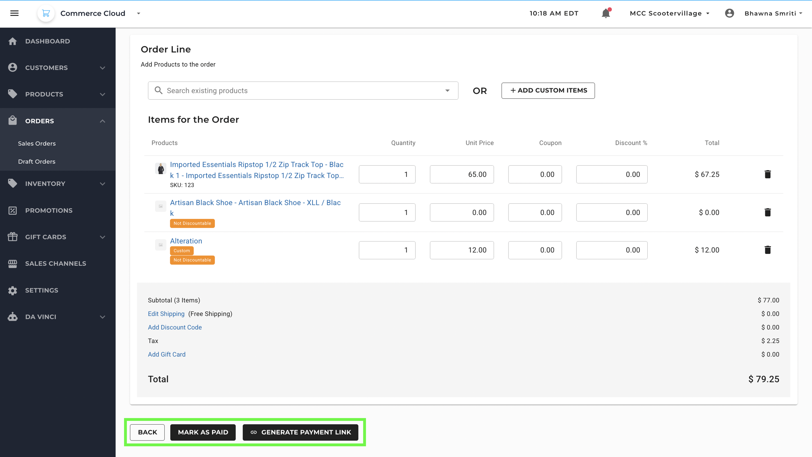Click trash icon for Imported Essentials Track Top
Screen dimensions: 812x457
click(767, 174)
